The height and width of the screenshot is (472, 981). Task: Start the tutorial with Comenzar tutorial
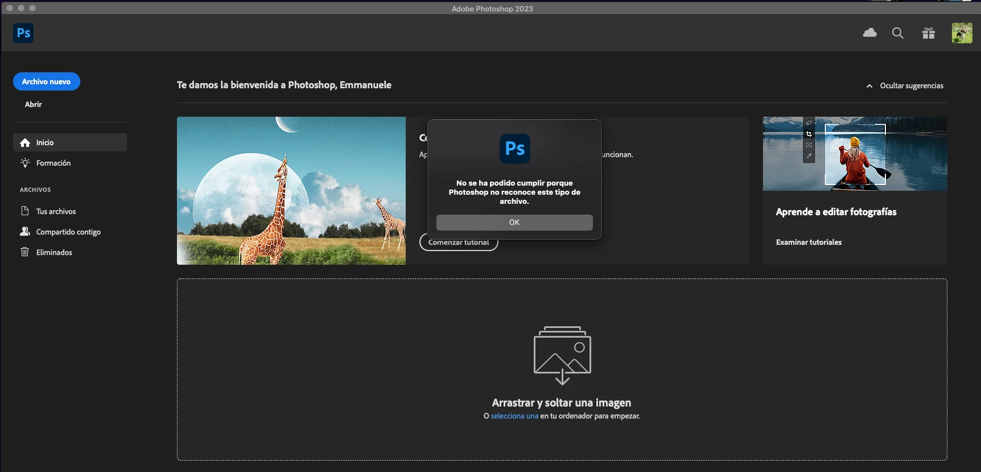(x=459, y=243)
